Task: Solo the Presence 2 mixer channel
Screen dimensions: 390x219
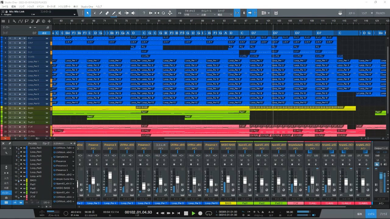Action: [x=147, y=160]
